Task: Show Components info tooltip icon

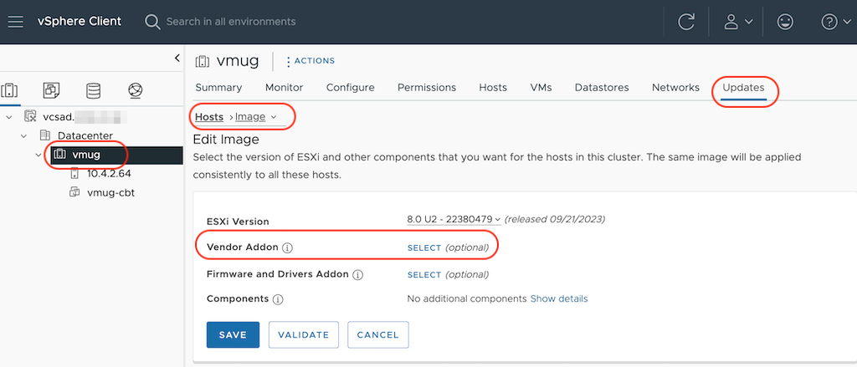Action: pyautogui.click(x=278, y=299)
